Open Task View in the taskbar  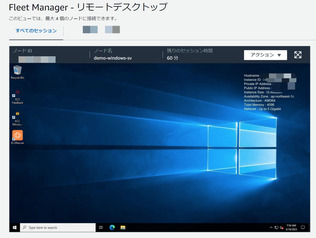pos(101,227)
